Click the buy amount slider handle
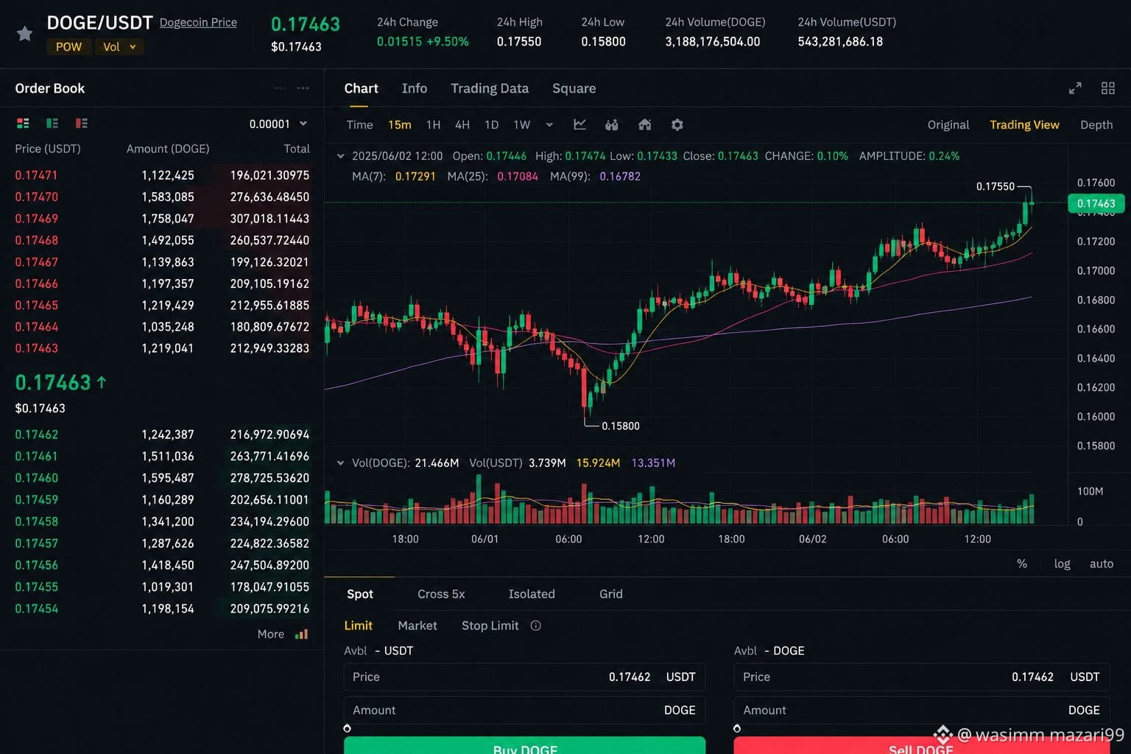 [x=348, y=728]
